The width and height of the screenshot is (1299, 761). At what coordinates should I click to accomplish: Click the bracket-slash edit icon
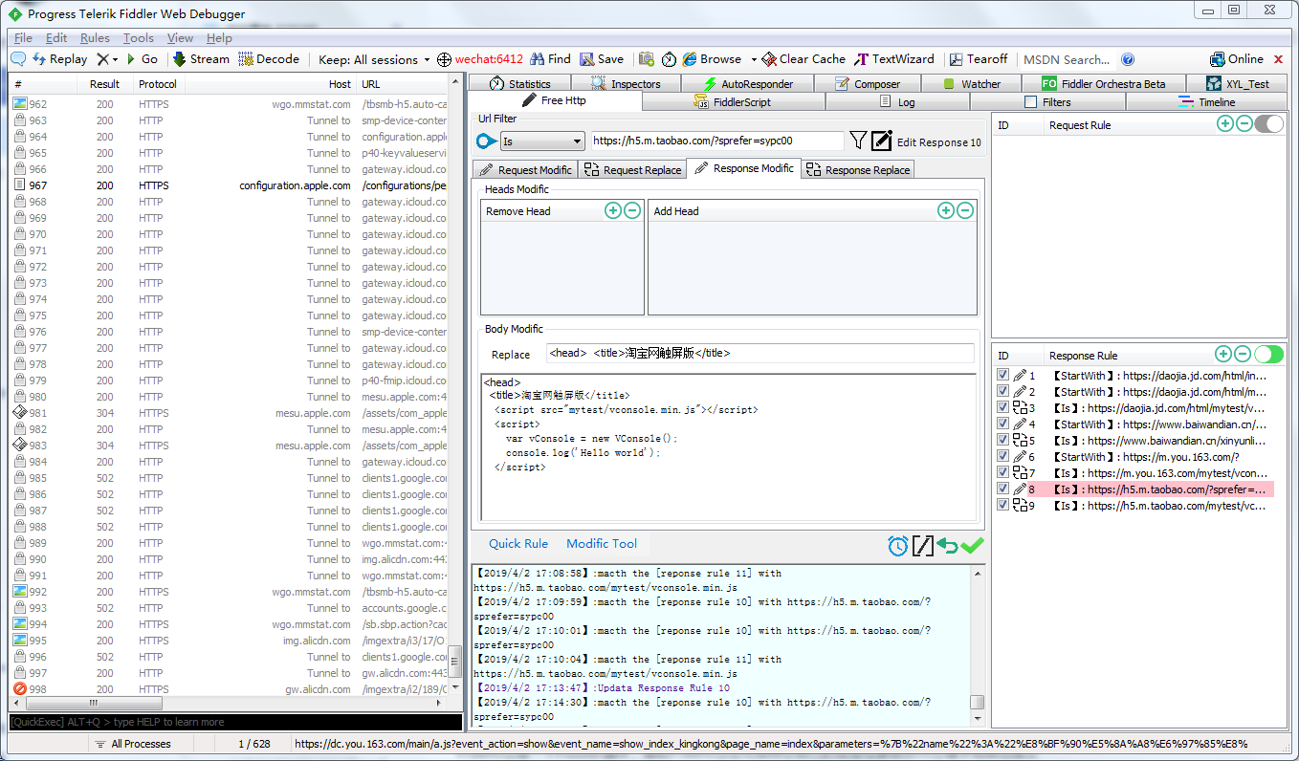922,546
